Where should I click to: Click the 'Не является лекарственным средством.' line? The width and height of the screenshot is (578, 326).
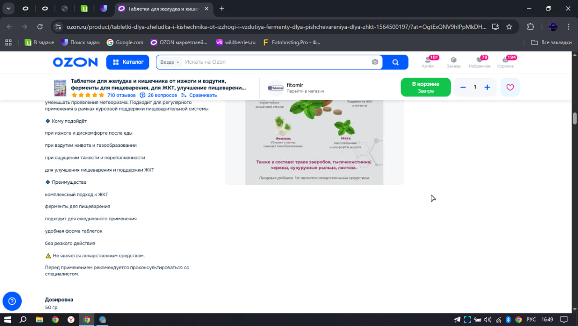[95, 256]
